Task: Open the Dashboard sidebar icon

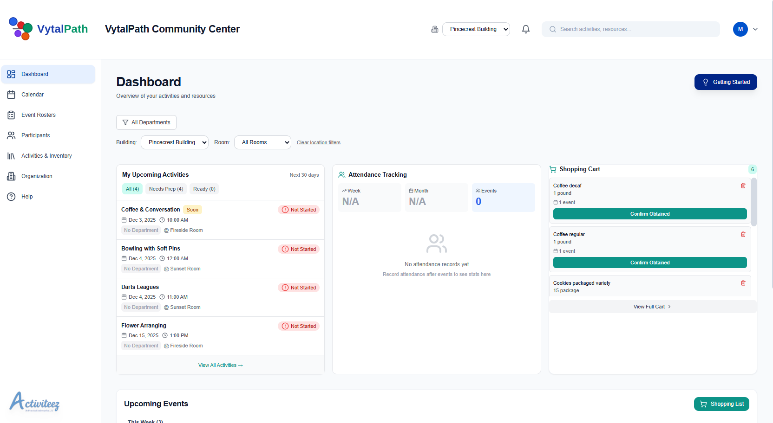Action: (x=11, y=74)
